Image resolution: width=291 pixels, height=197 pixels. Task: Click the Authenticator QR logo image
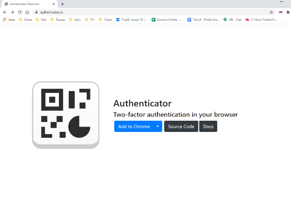[66, 115]
